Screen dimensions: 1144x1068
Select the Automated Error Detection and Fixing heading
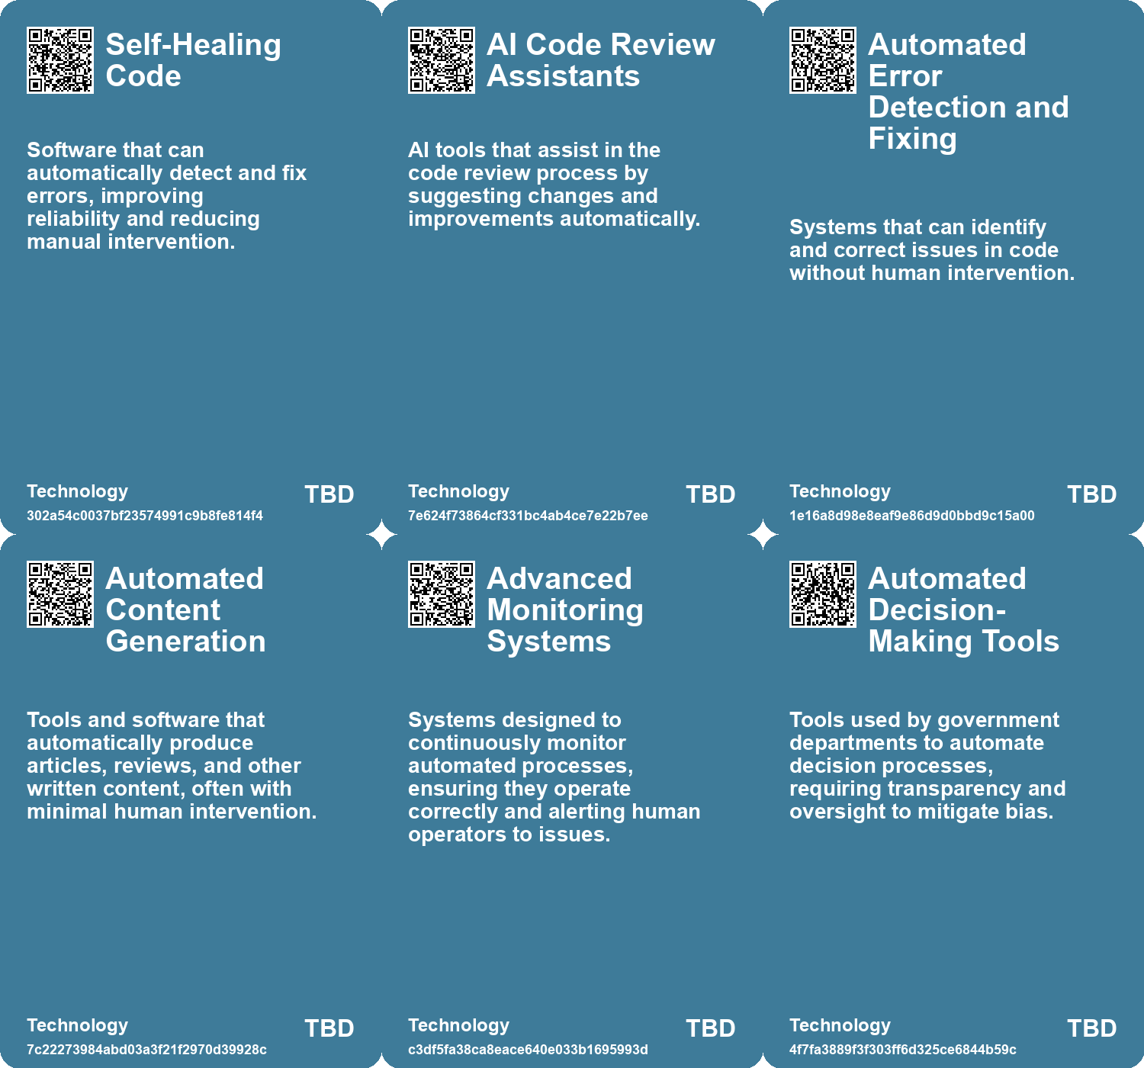968,92
